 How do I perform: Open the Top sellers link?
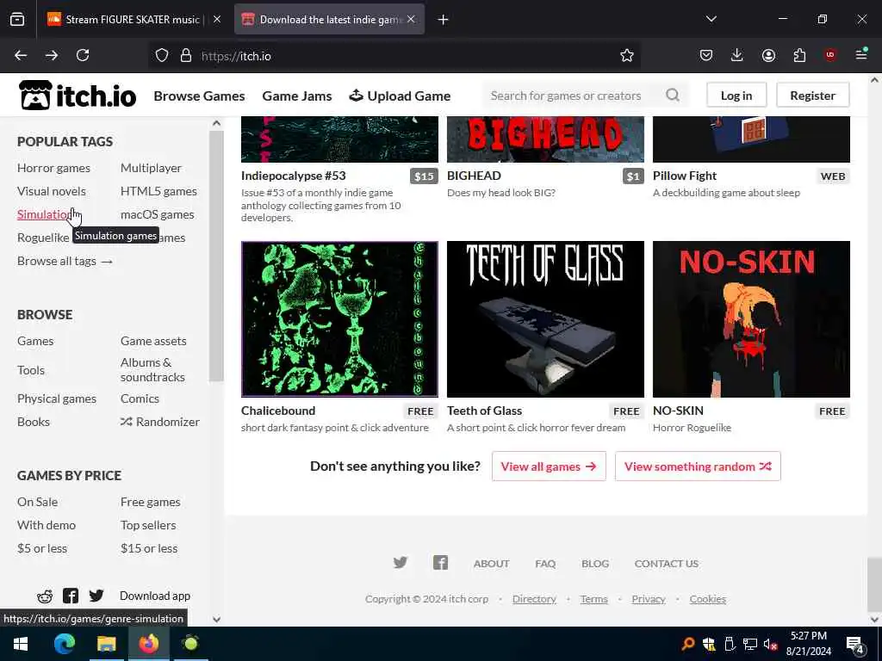point(148,525)
